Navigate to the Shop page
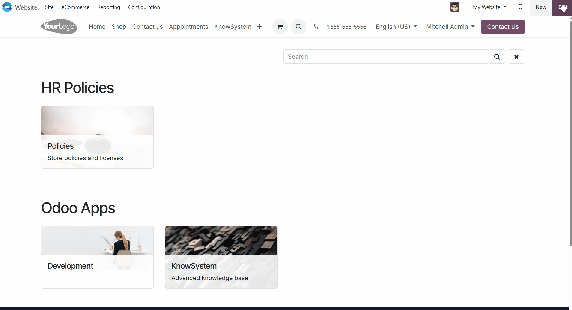The image size is (572, 310). [119, 27]
